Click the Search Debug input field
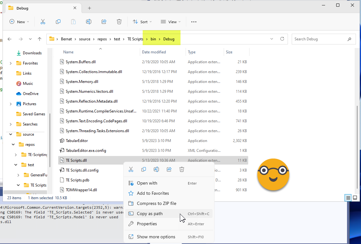Viewport: 361px width, 244px height. click(x=319, y=39)
